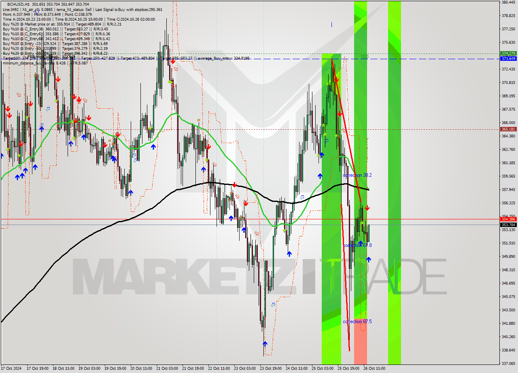Click the 'correction 87.5' label
The height and width of the screenshot is (373, 518).
(357, 322)
